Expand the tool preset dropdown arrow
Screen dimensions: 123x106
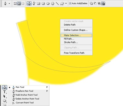[x=9, y=4]
